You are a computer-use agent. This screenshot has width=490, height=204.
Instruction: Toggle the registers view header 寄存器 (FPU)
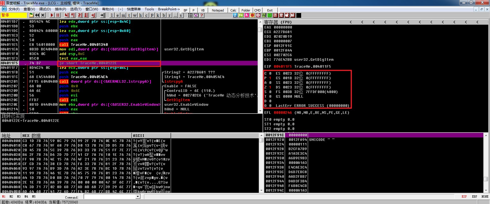point(278,22)
